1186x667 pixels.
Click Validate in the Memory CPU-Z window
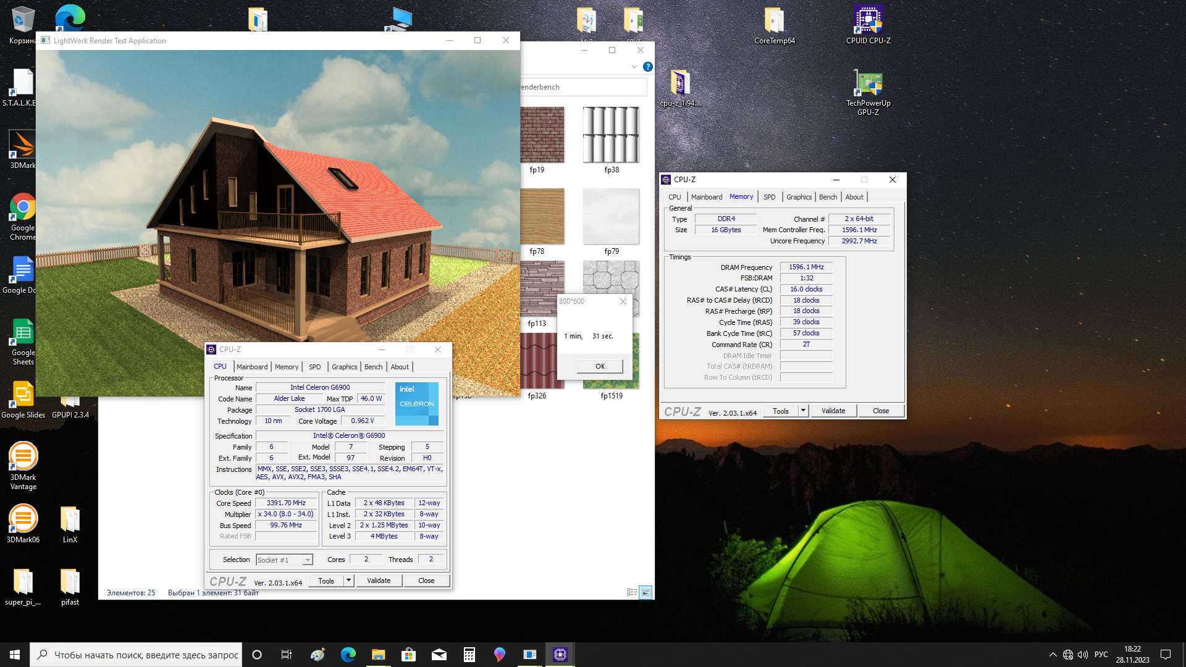(x=833, y=411)
